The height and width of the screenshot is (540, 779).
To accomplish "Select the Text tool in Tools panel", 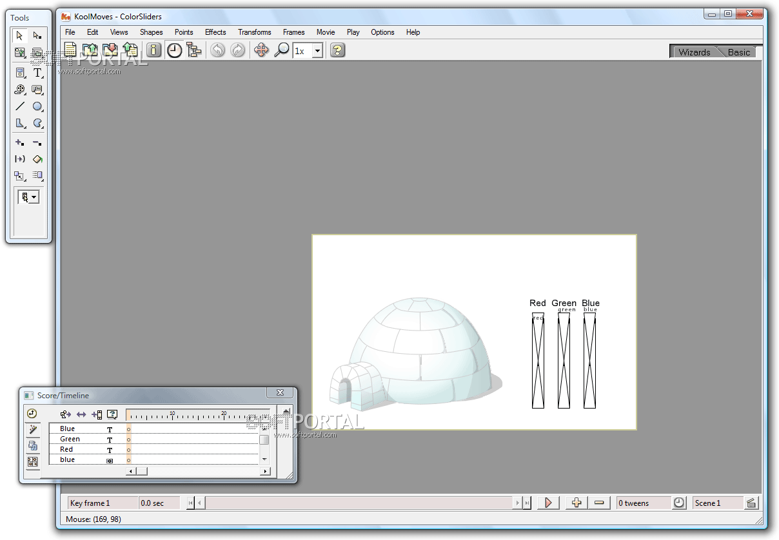I will [37, 73].
